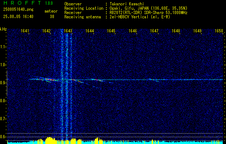The image size is (226, 144).
Task: Click the 0.9 kHz axis label
Action: [3, 83]
